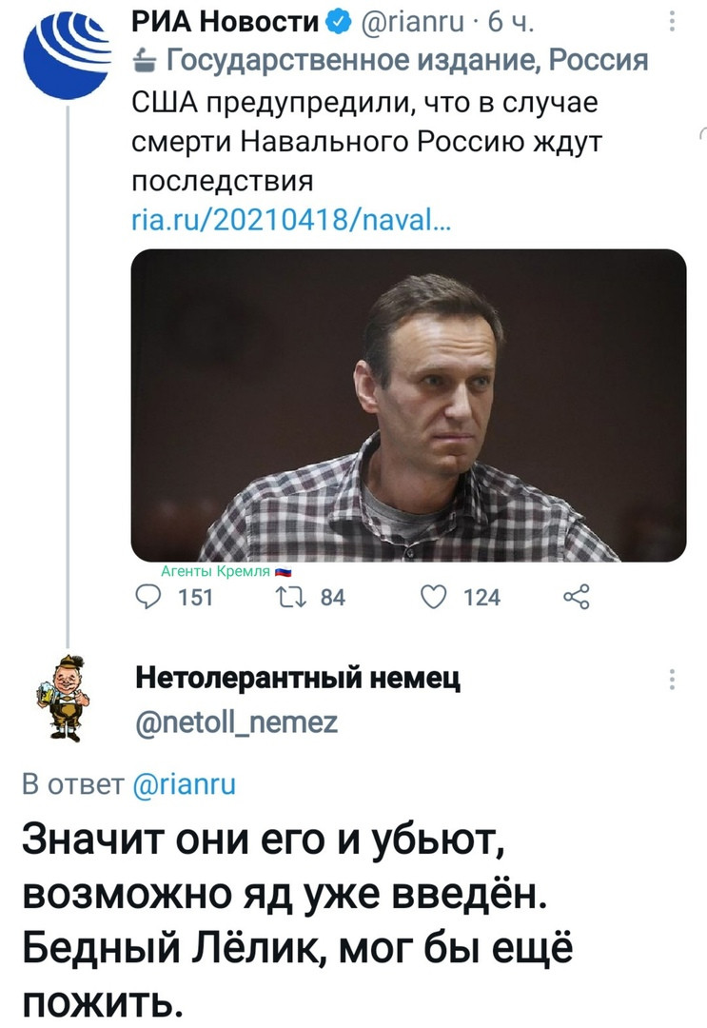This screenshot has width=707, height=1028.
Task: Retweet the post with 84 retweets
Action: [x=286, y=597]
